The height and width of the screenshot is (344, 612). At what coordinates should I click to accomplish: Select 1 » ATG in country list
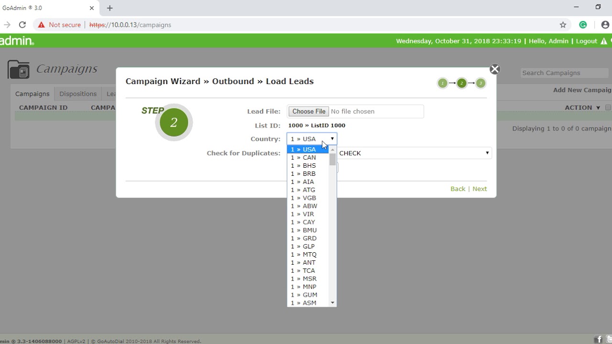tap(308, 190)
